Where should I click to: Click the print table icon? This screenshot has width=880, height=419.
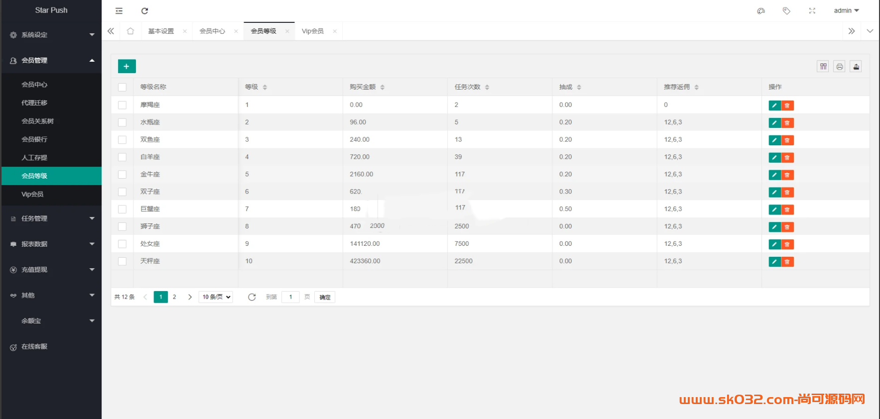pos(840,66)
